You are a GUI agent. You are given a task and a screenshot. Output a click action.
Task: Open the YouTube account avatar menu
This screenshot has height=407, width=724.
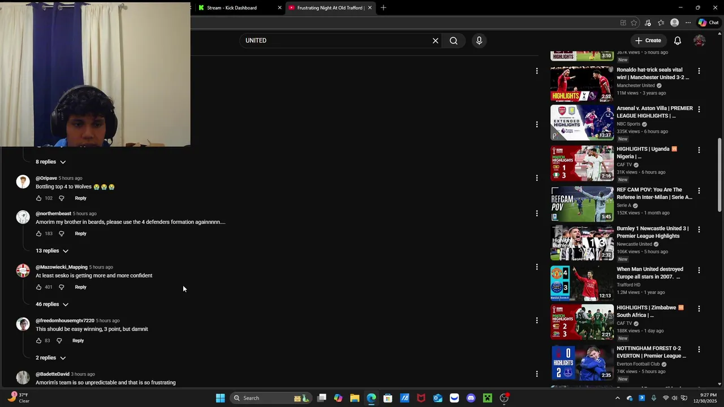tap(700, 41)
